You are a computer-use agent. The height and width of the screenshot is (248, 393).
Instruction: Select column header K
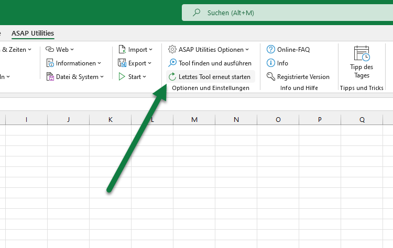click(110, 120)
